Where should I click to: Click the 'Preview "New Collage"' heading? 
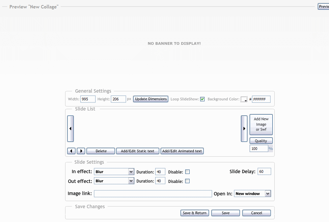34,7
